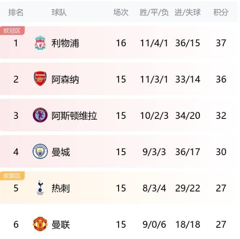Screen dimensions: 240x239
Task: Sort by the 场次 column header
Action: [121, 12]
